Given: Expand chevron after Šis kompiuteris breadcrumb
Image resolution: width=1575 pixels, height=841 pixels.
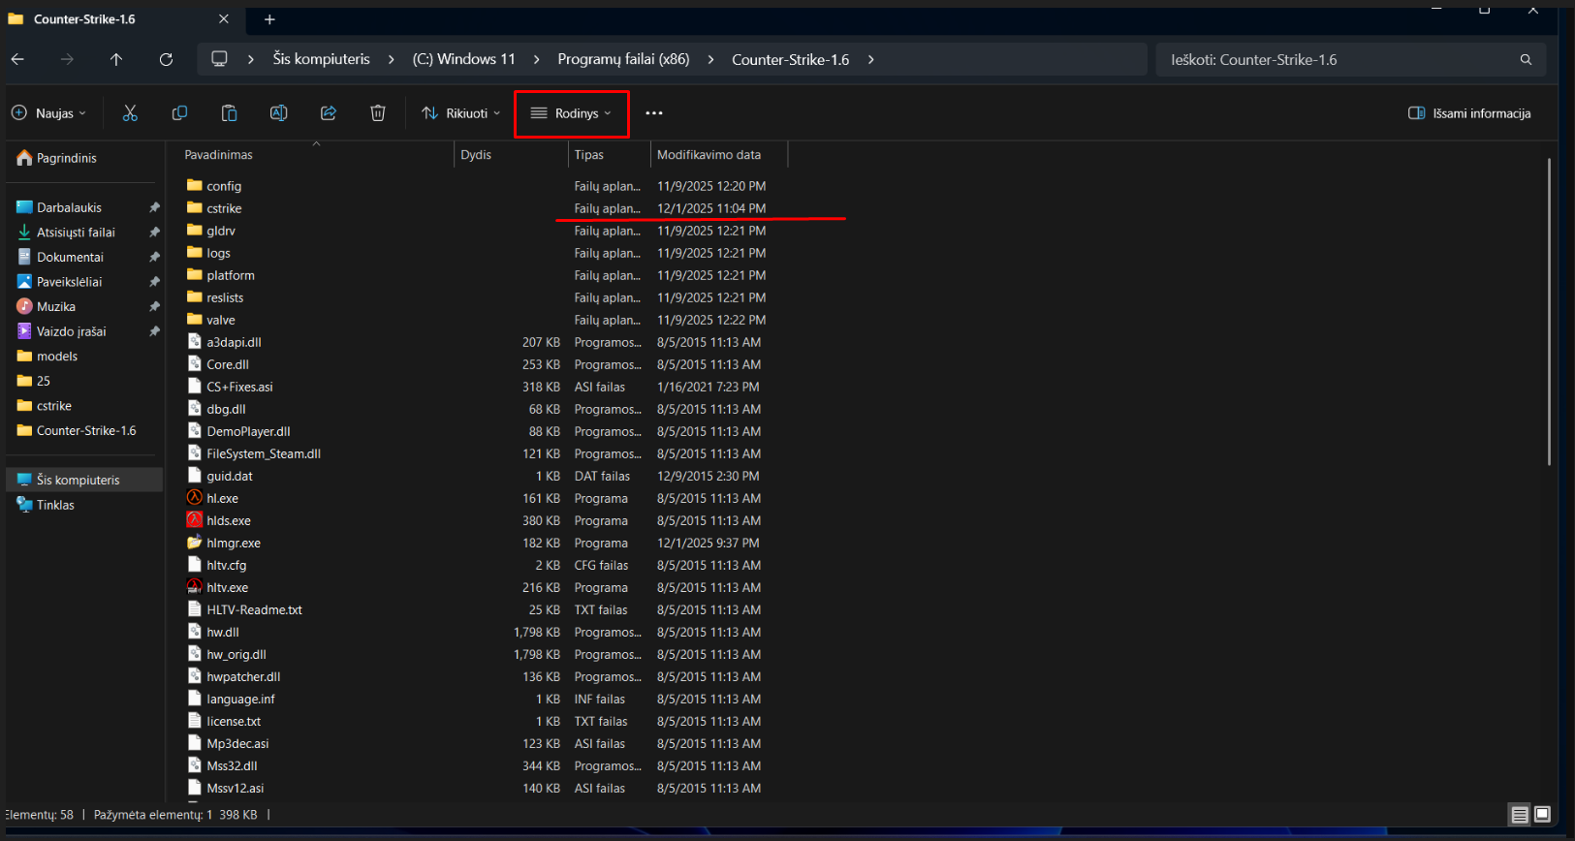Looking at the screenshot, I should (x=392, y=59).
